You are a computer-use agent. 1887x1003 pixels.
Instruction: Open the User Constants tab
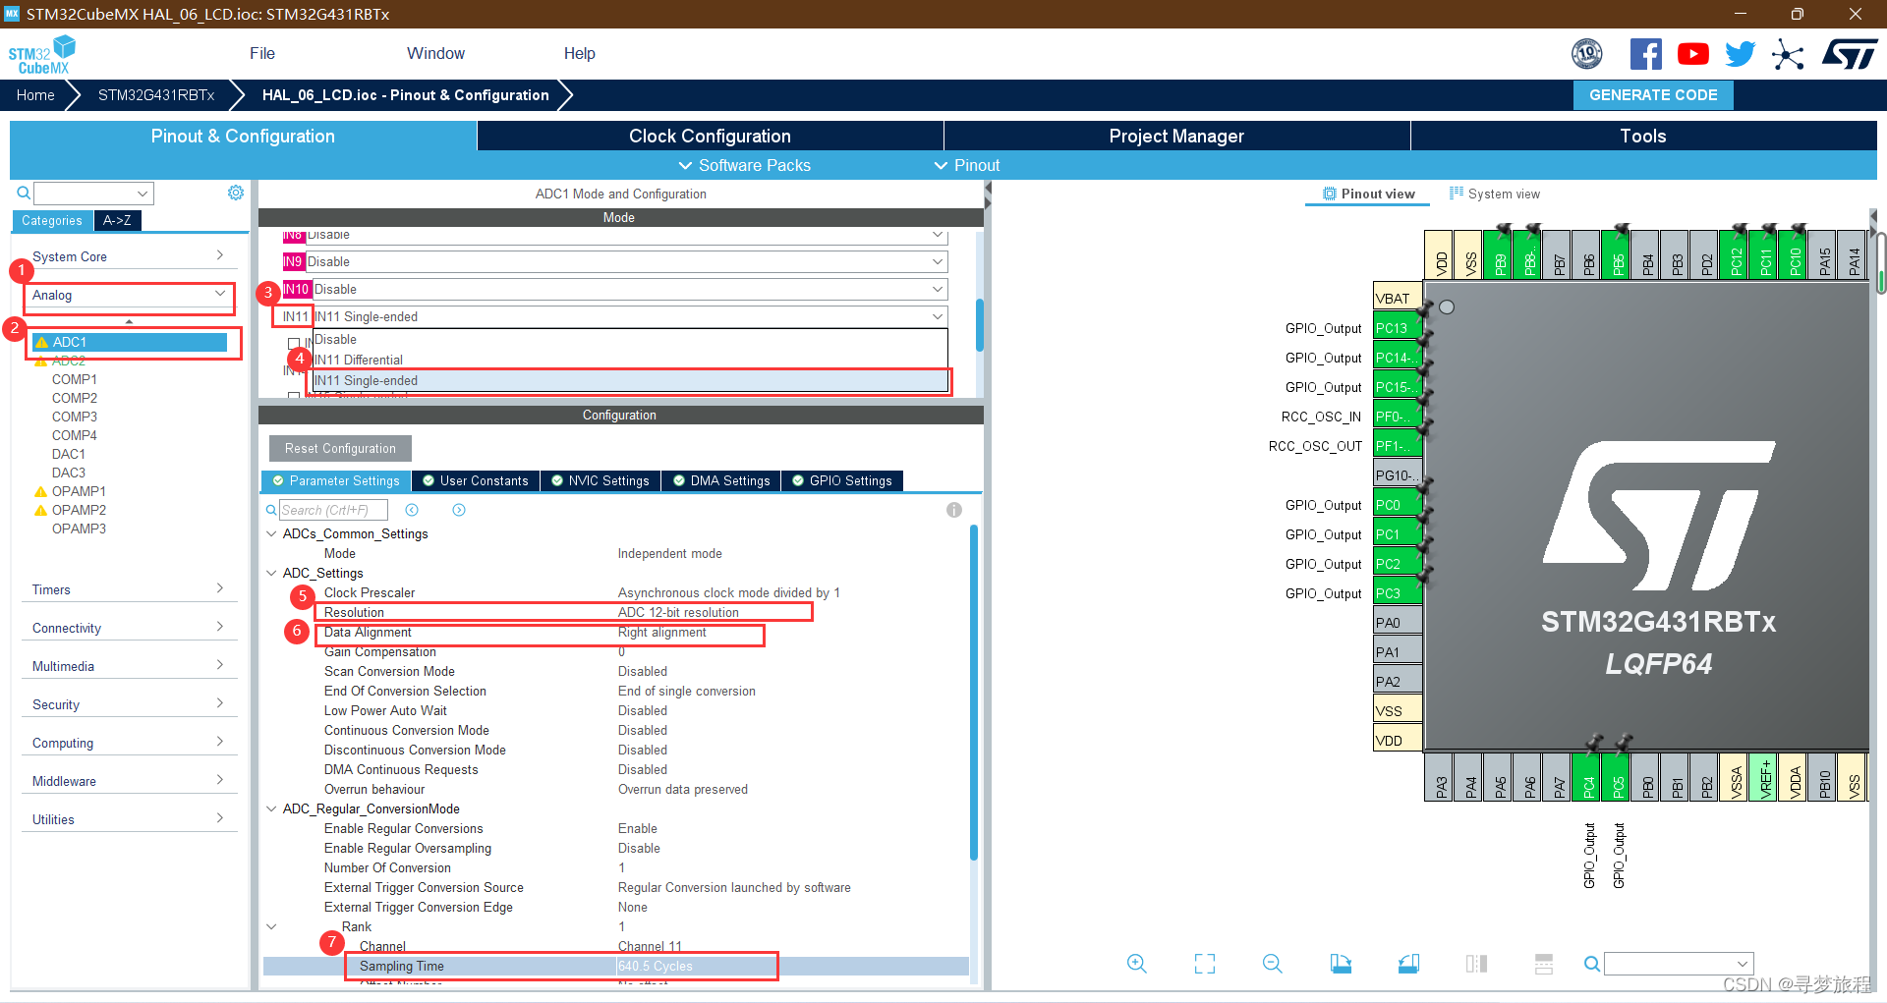(476, 480)
